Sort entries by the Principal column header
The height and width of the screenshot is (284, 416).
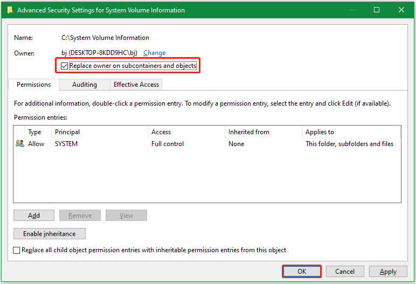pos(67,132)
